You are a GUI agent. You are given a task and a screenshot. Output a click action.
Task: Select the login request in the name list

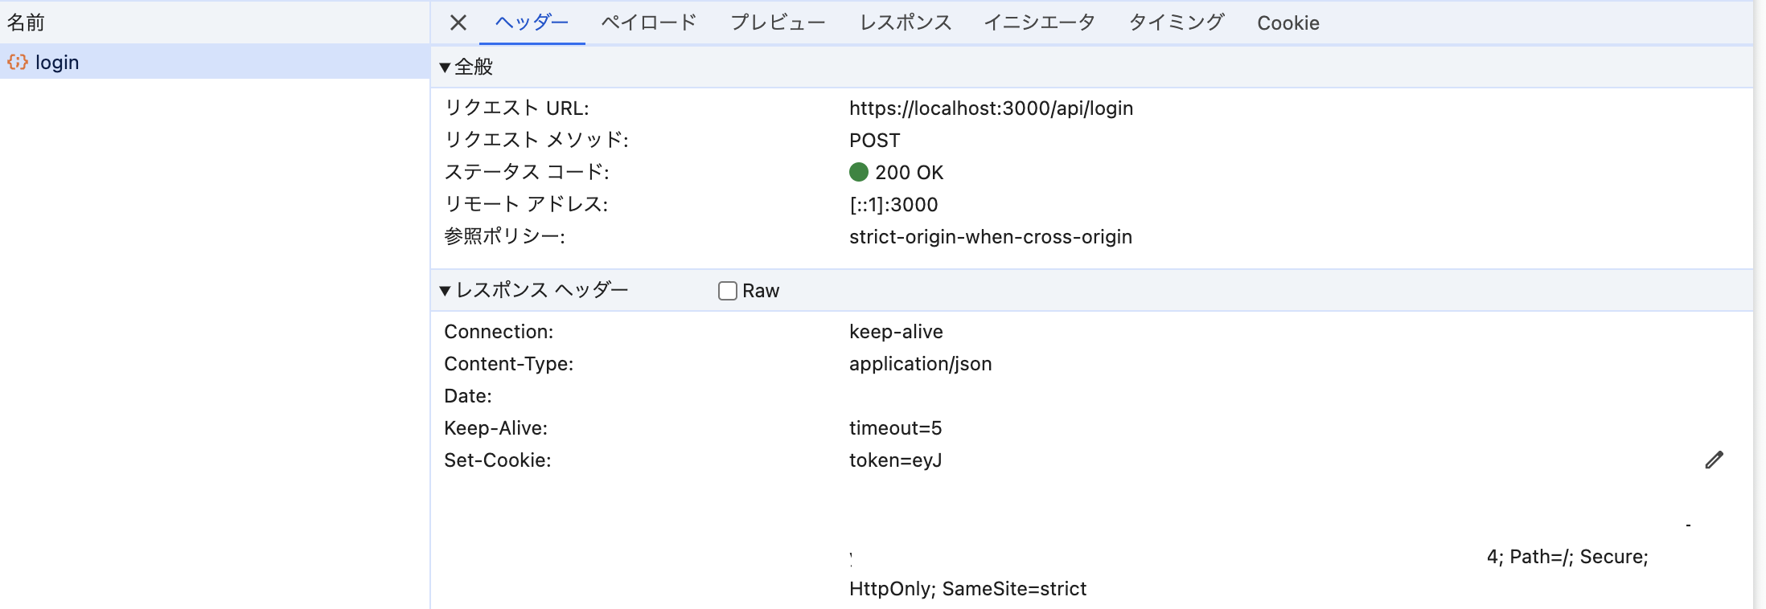pyautogui.click(x=59, y=62)
